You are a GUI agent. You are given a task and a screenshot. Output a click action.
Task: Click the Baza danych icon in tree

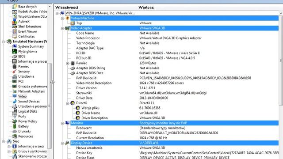click(15, 7)
